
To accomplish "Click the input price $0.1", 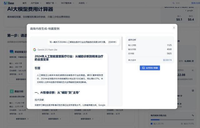I will 179,19.
